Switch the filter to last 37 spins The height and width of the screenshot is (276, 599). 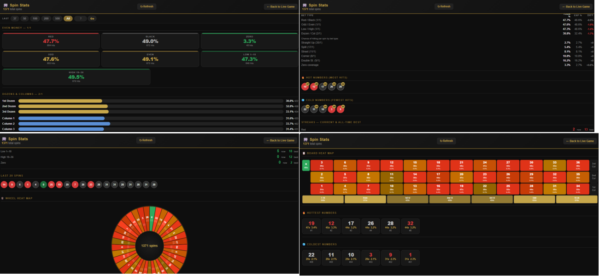pyautogui.click(x=16, y=18)
